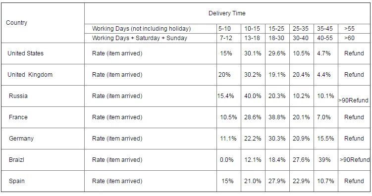Select the Country header cell
This screenshot has width=372, height=196.
click(x=43, y=23)
